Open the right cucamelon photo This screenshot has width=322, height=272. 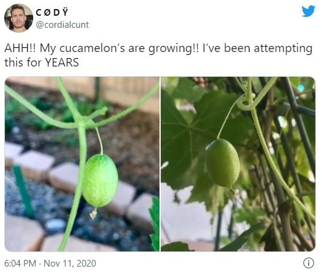point(238,164)
